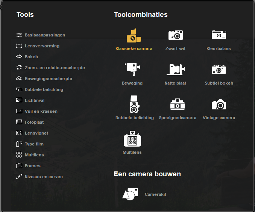The image size is (255, 212).
Task: Click the Natte plaat label
Action: coord(176,83)
